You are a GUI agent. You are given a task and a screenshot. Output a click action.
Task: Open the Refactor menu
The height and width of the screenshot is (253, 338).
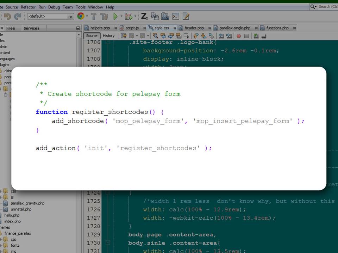click(28, 7)
